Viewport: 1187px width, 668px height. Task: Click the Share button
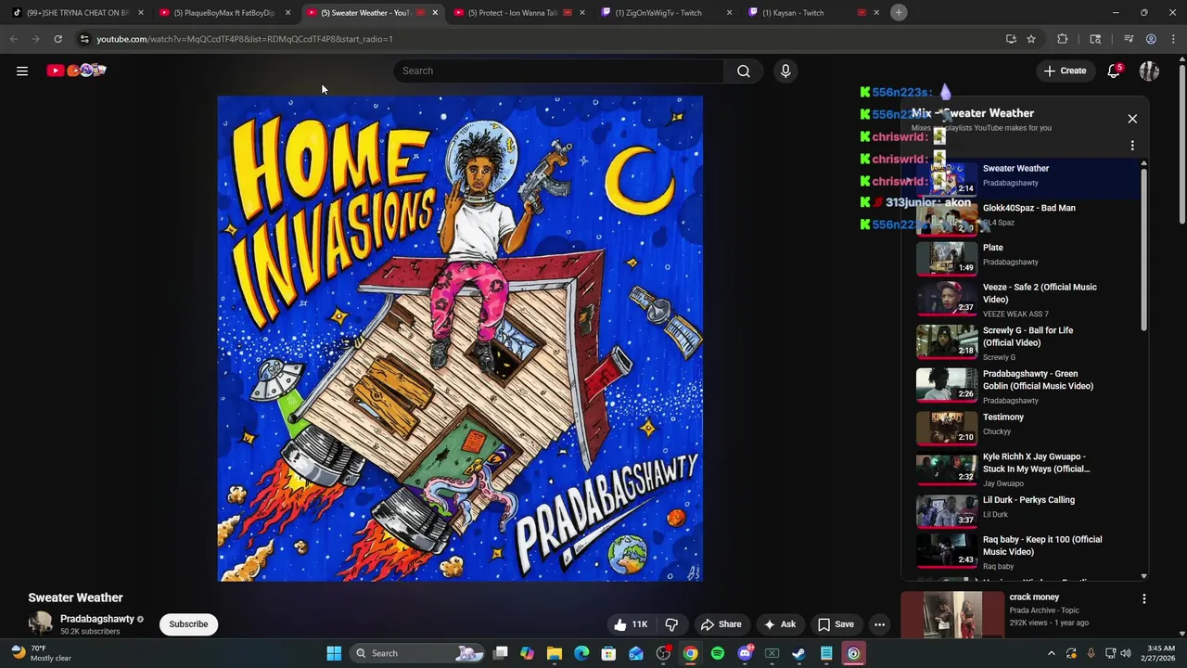click(x=721, y=624)
